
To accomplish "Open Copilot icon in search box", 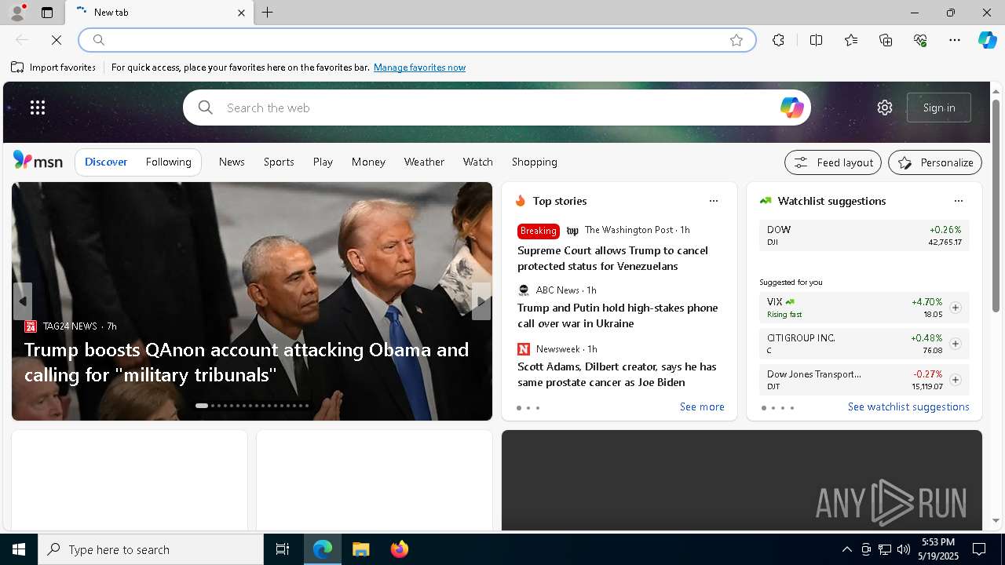I will coord(791,108).
